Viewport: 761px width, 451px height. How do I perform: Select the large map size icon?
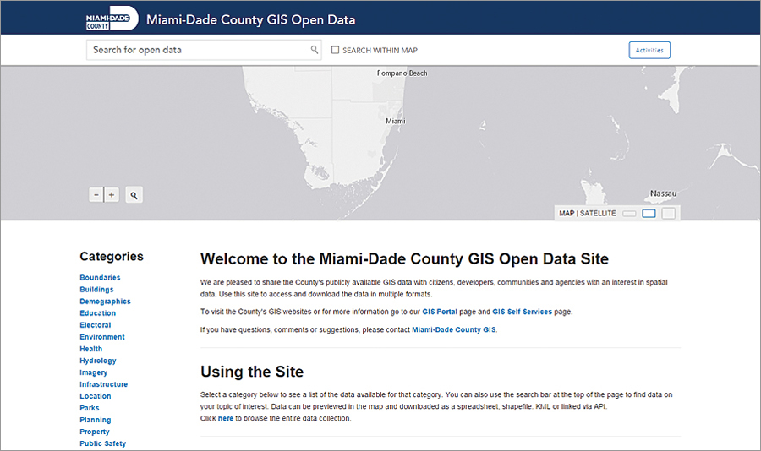pyautogui.click(x=669, y=213)
